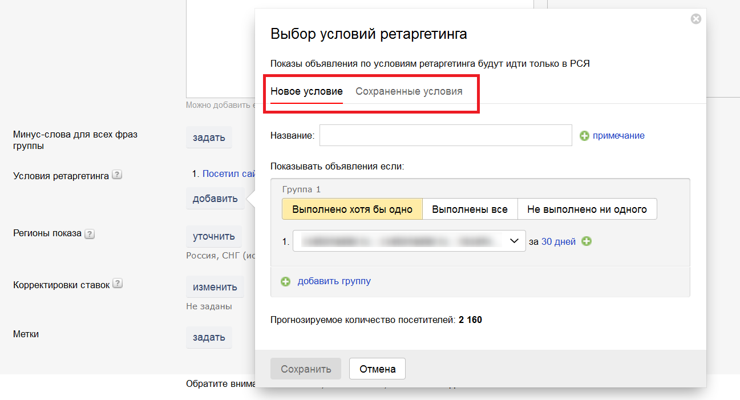Select the Выполнено хотя бы одно option

click(x=352, y=209)
